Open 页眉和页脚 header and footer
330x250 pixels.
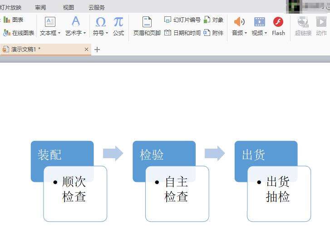click(147, 26)
